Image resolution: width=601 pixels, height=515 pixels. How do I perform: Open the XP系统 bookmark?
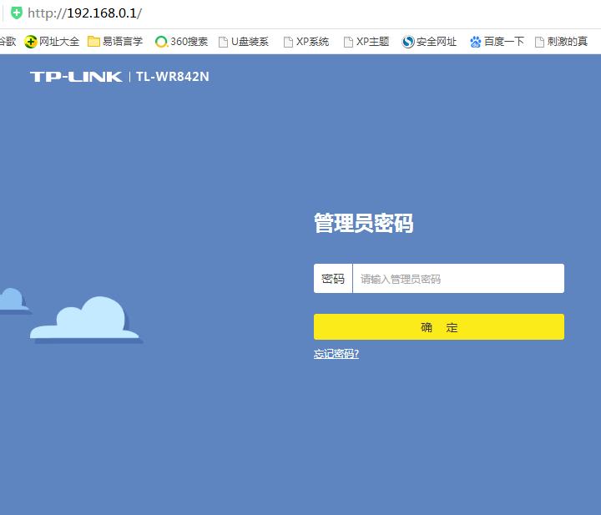point(306,42)
